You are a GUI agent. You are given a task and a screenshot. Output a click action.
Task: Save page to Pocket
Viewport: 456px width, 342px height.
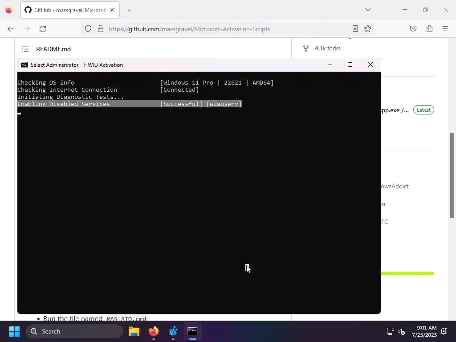point(413,28)
